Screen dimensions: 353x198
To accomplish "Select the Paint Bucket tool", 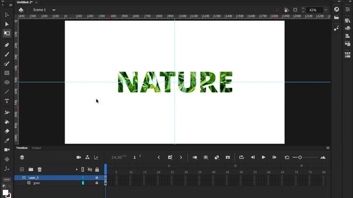I will coord(7,122).
